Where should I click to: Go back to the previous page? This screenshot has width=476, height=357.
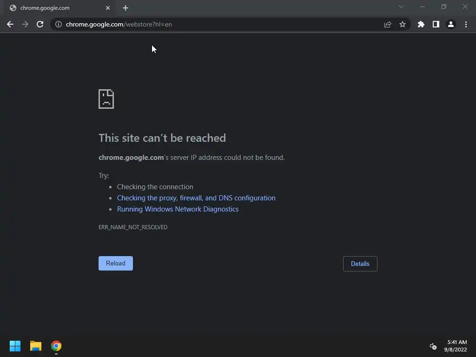[x=10, y=24]
